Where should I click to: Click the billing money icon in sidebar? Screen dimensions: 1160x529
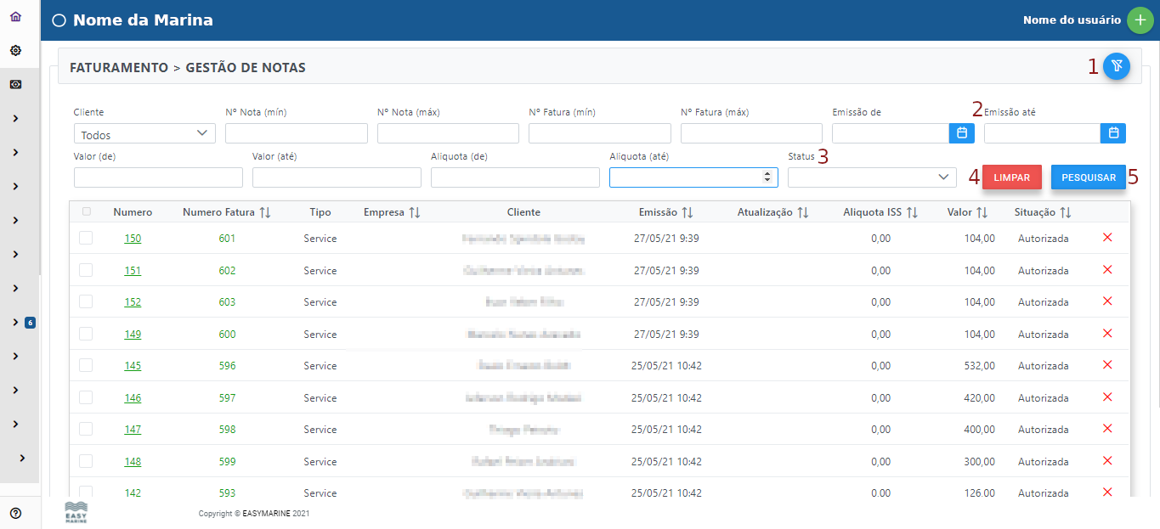(15, 85)
